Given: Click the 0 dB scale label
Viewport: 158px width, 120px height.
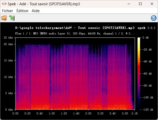Looking at the screenshot, I should (146, 37).
